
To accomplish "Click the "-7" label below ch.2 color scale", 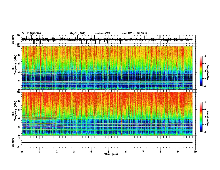I will tap(205, 132).
